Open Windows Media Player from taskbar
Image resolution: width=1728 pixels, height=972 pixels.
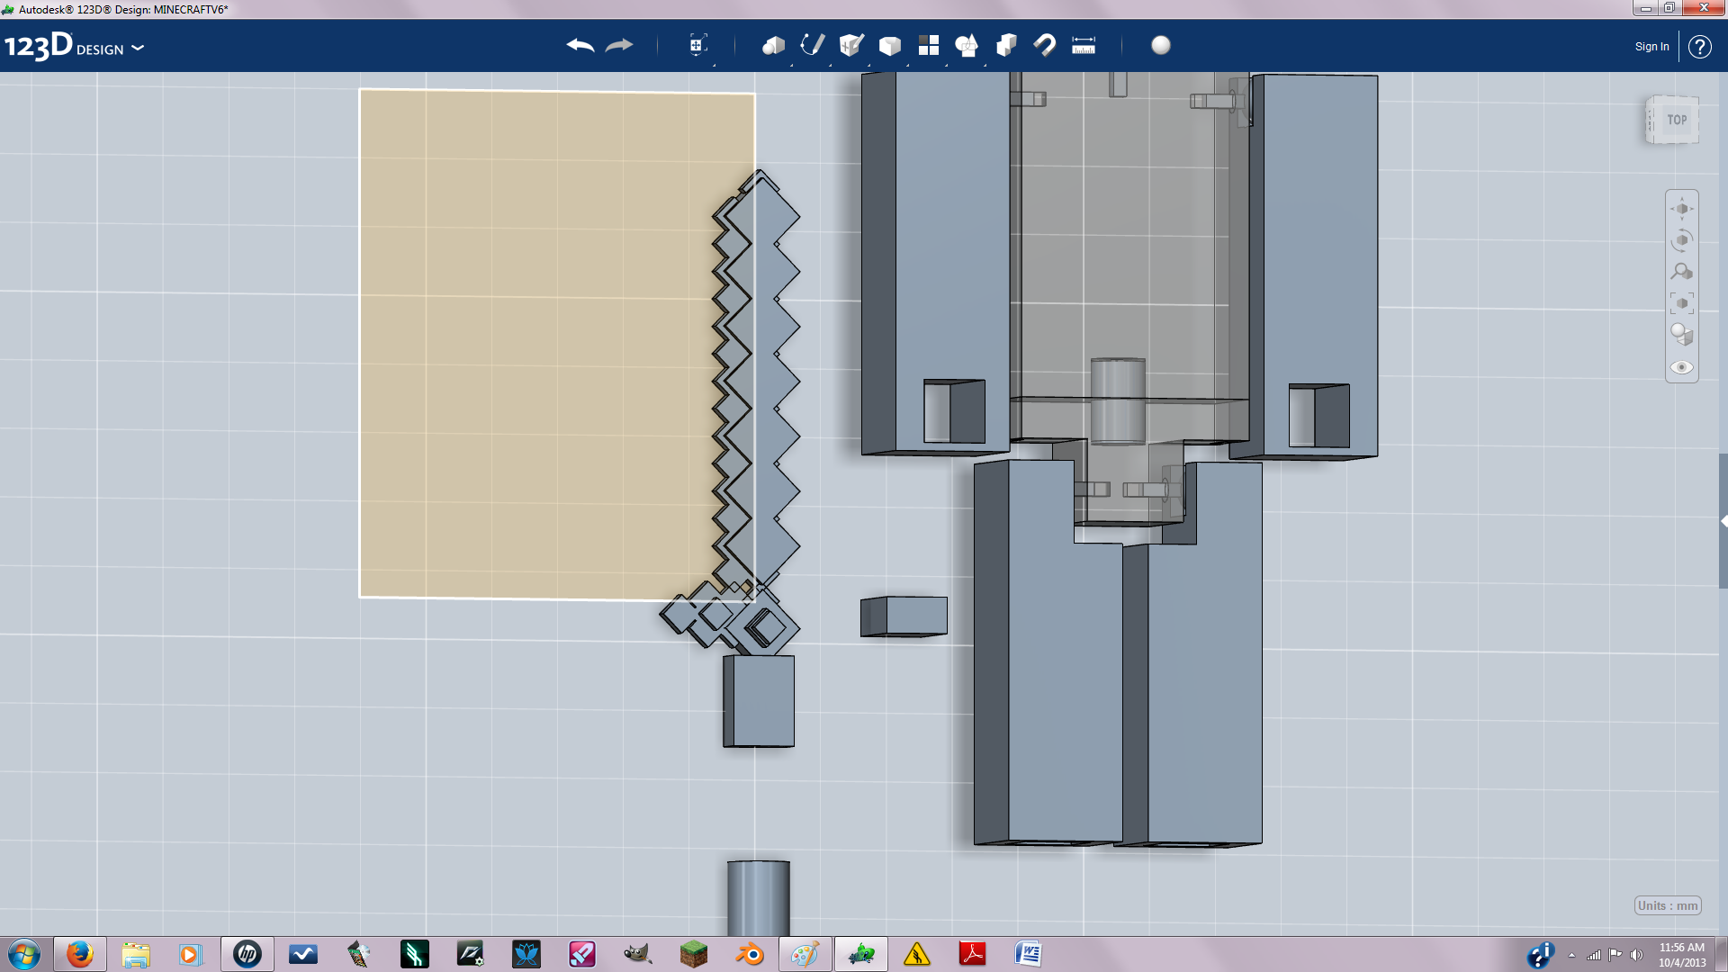[190, 954]
